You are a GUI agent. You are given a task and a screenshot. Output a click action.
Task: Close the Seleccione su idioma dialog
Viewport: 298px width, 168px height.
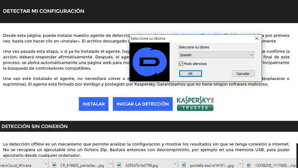257,38
